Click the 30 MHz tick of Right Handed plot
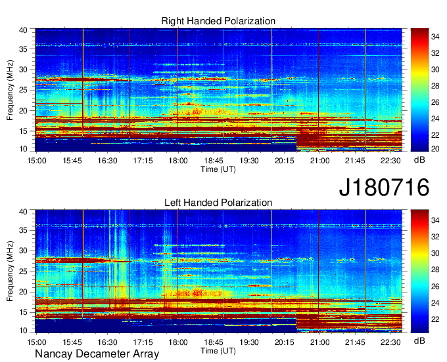 pos(23,70)
